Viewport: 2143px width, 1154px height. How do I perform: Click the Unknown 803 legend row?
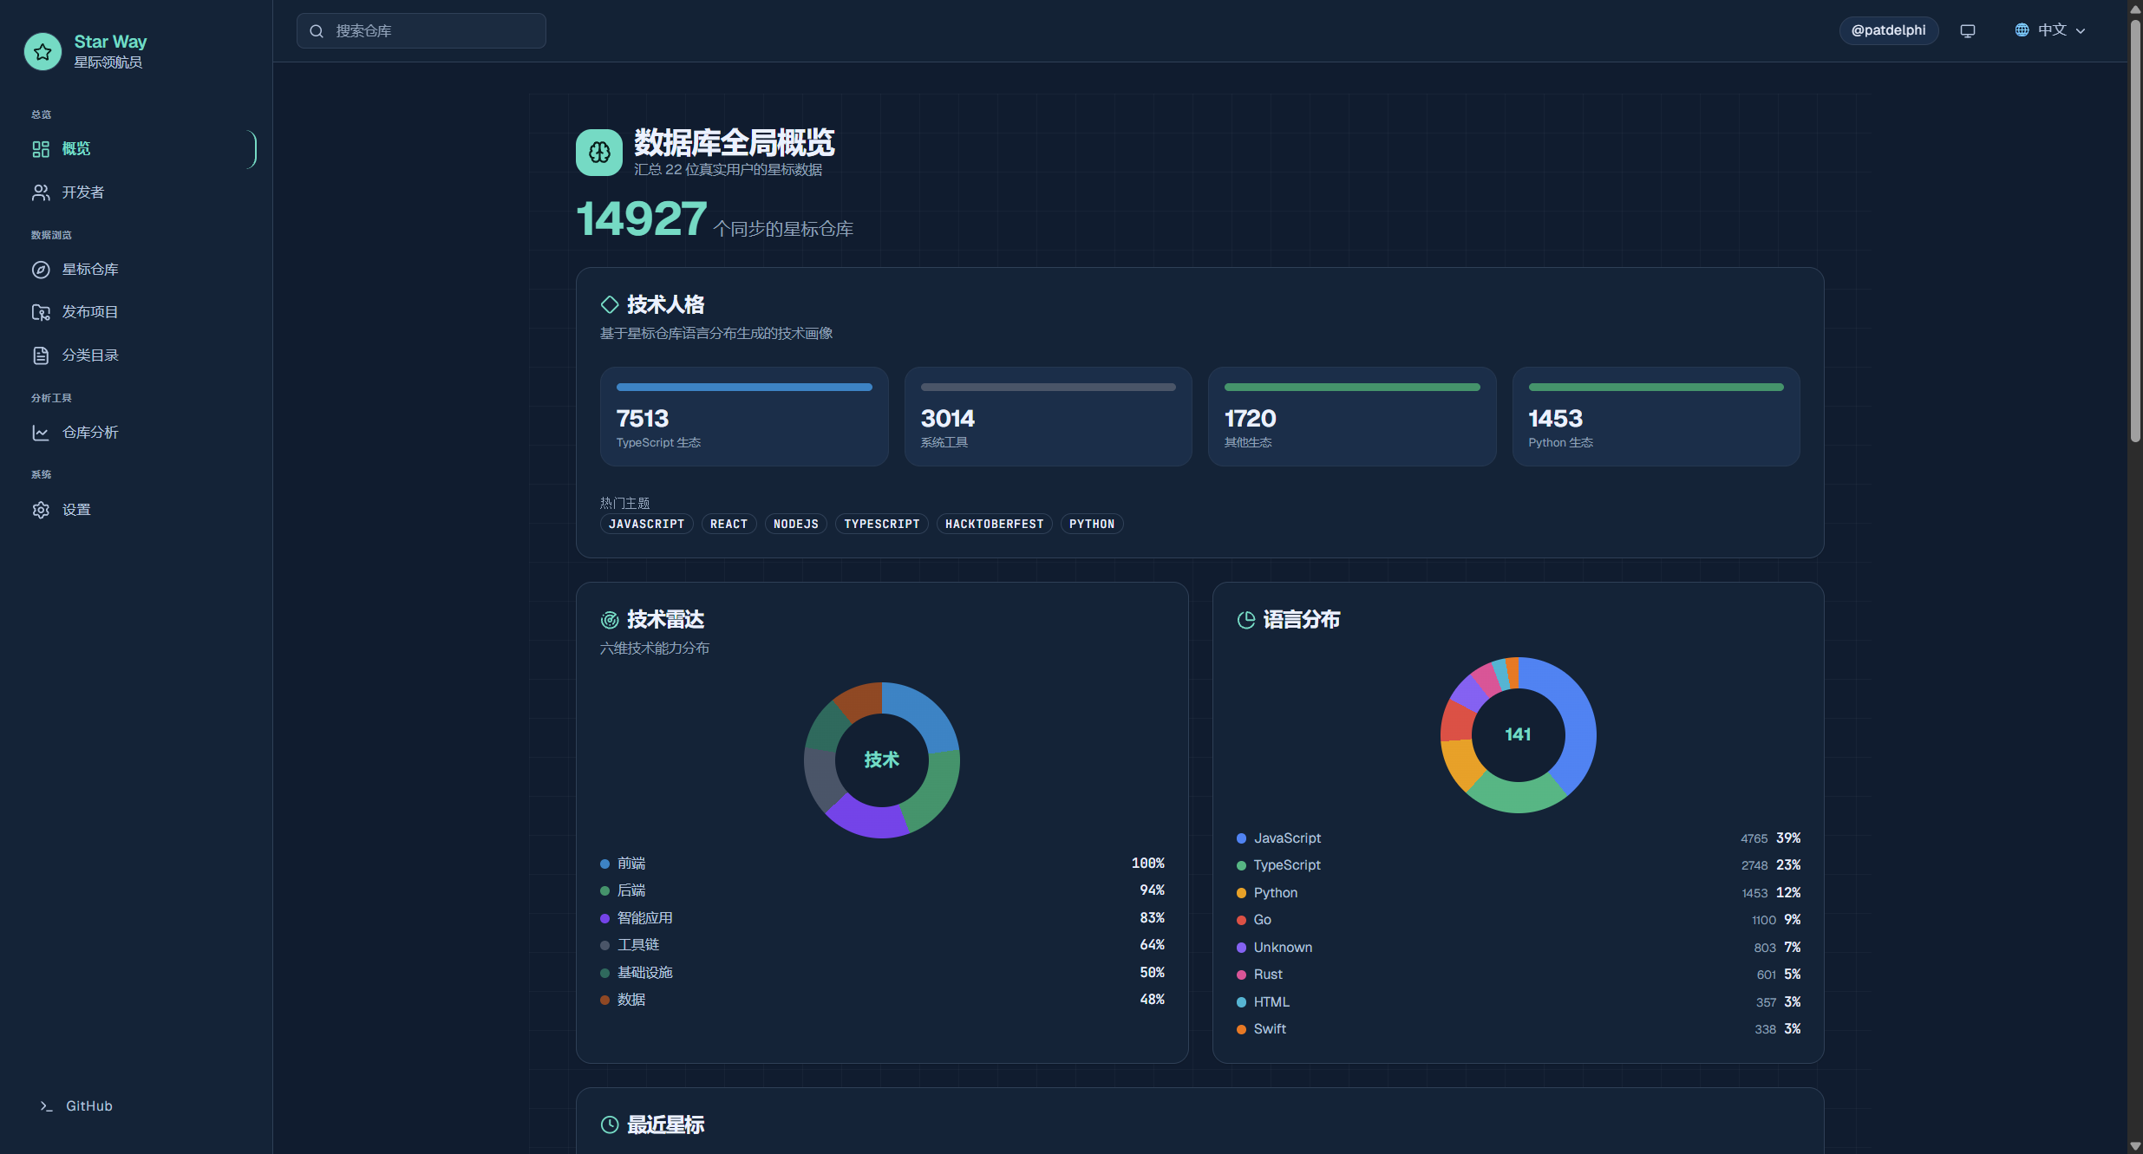tap(1519, 948)
